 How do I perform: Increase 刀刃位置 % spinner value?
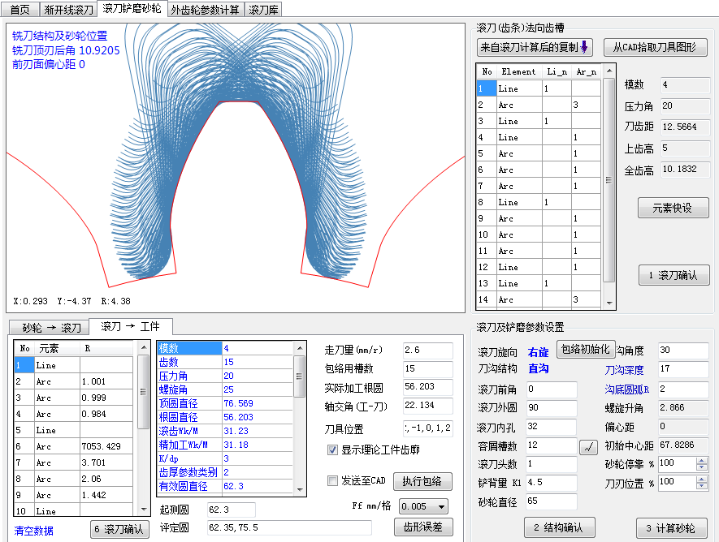pos(702,480)
